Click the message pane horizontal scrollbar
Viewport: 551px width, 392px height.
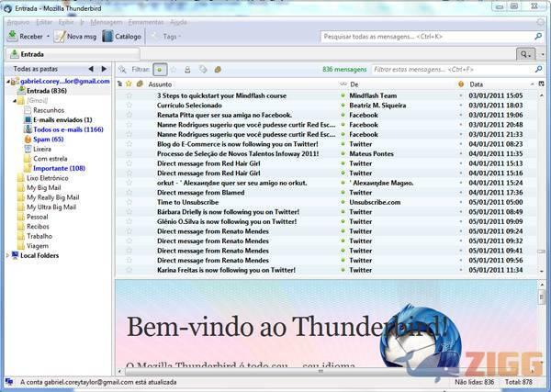click(x=321, y=372)
